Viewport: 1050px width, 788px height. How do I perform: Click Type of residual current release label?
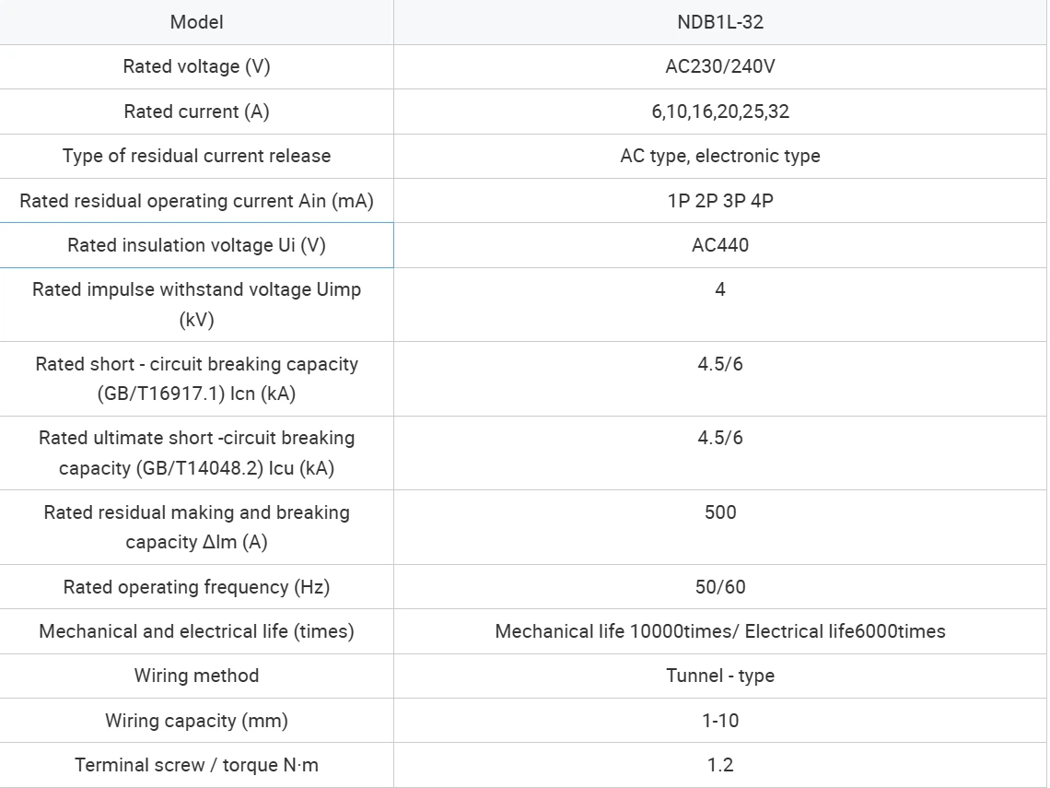(x=196, y=156)
